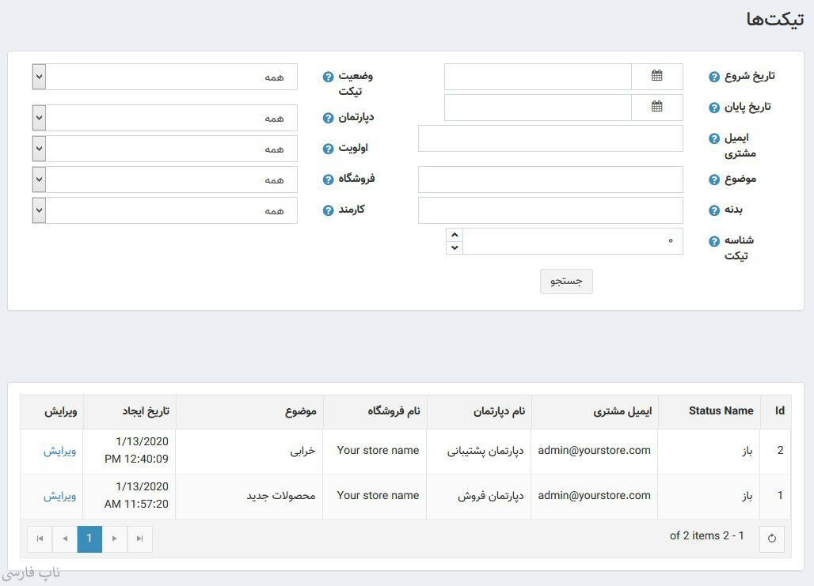The image size is (814, 586).
Task: Click help icon beside ایمیل مشتری label
Action: pyautogui.click(x=714, y=138)
